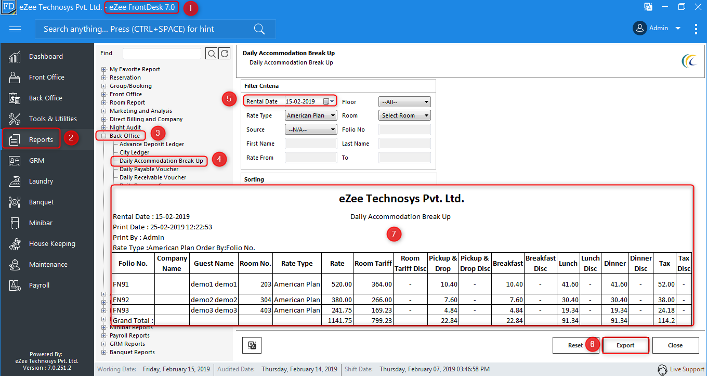Image resolution: width=707 pixels, height=376 pixels.
Task: Click the Rate From input field
Action: [311, 158]
